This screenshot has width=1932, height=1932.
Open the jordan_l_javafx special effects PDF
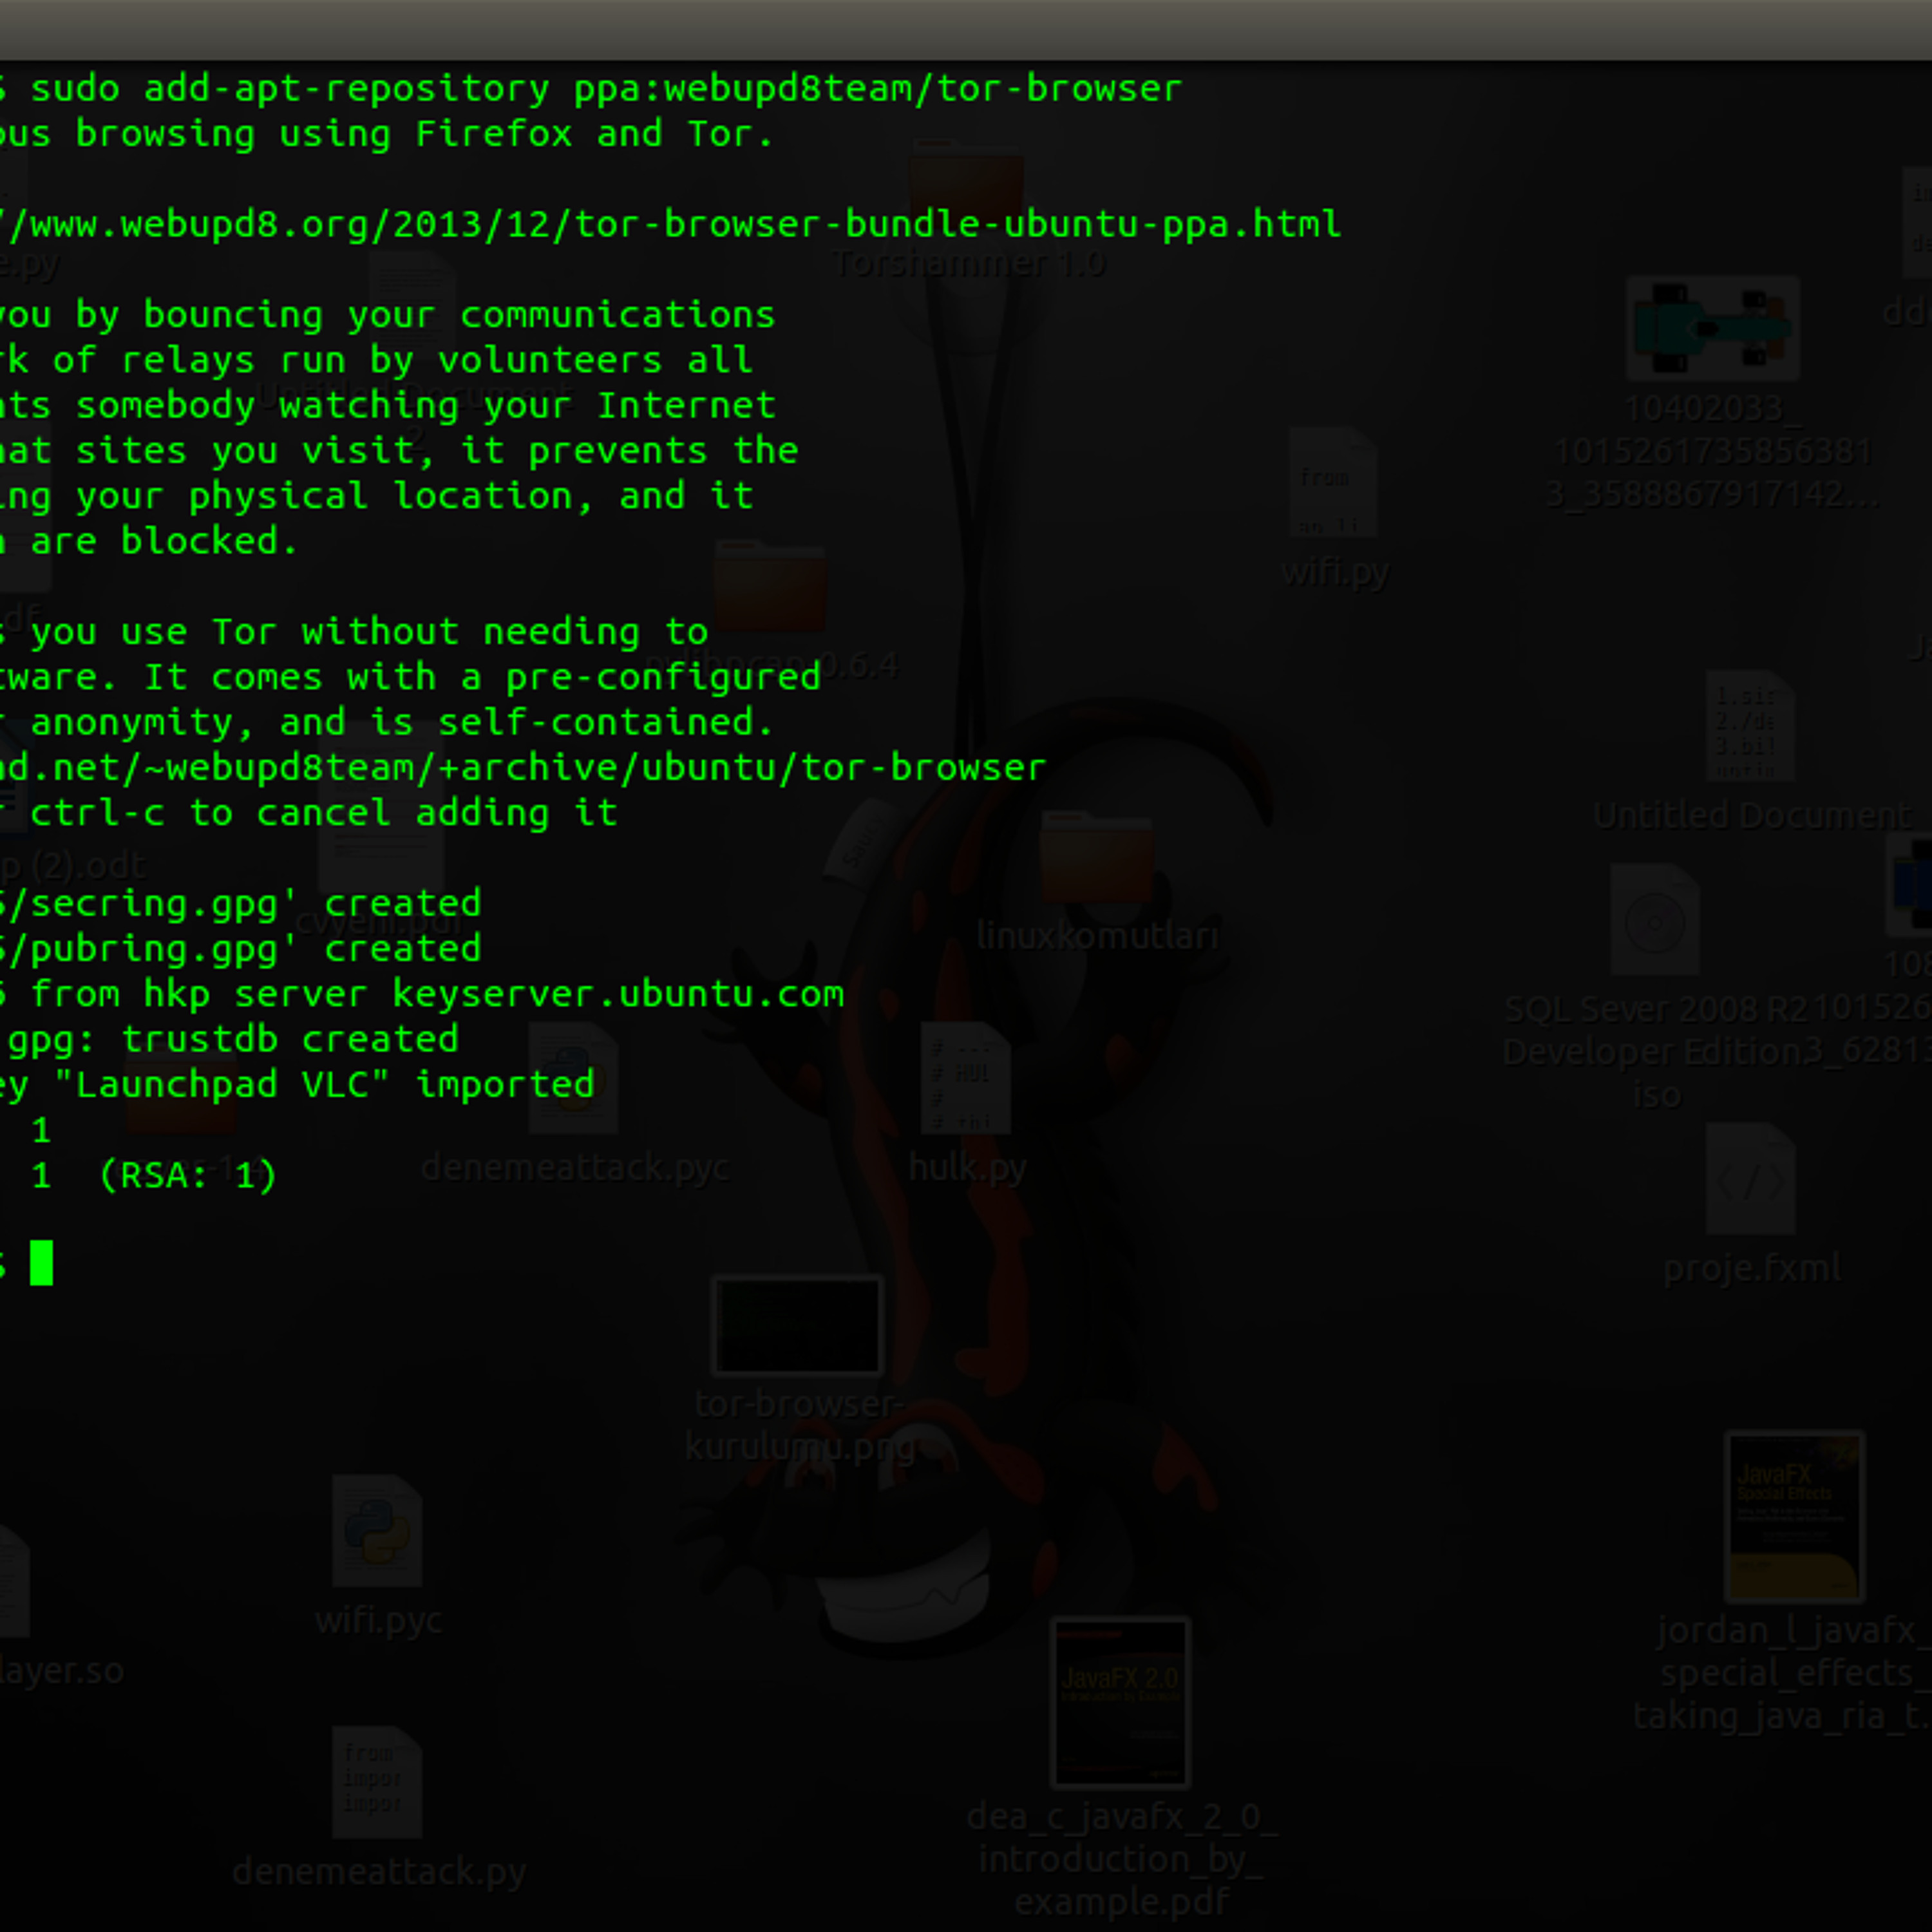pyautogui.click(x=1794, y=1516)
